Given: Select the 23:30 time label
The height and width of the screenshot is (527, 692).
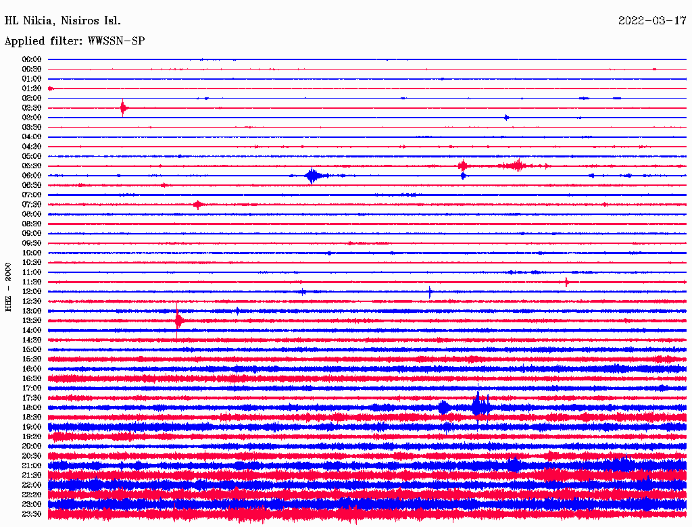Looking at the screenshot, I should (32, 514).
